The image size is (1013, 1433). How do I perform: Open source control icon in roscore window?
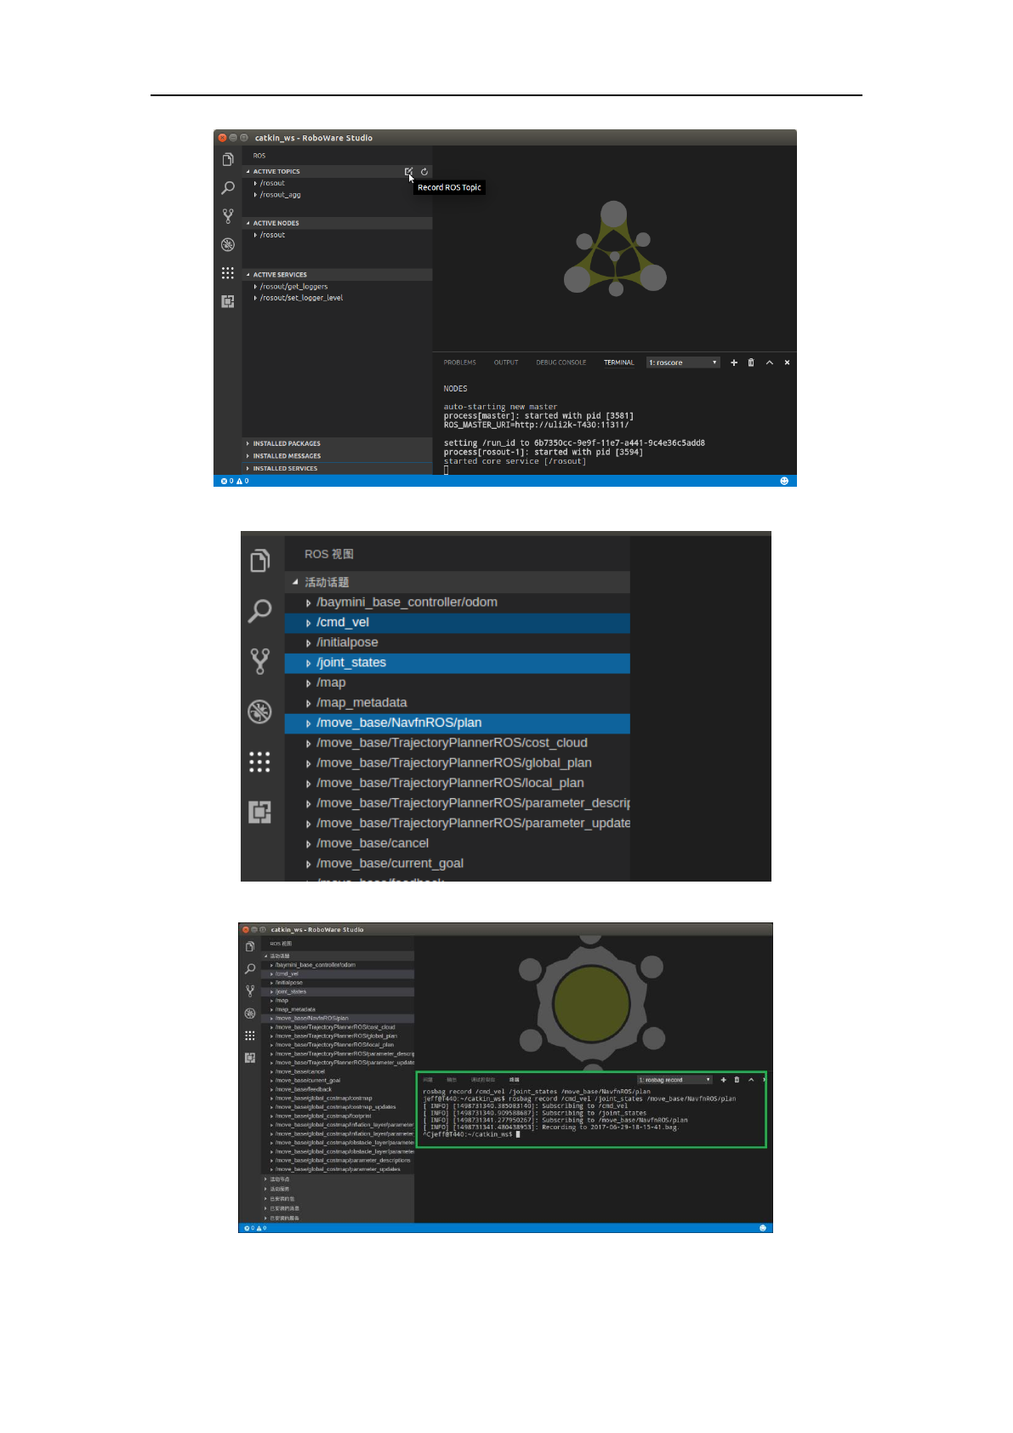228,216
